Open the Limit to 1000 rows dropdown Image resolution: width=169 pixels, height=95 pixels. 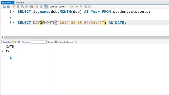(59, 7)
